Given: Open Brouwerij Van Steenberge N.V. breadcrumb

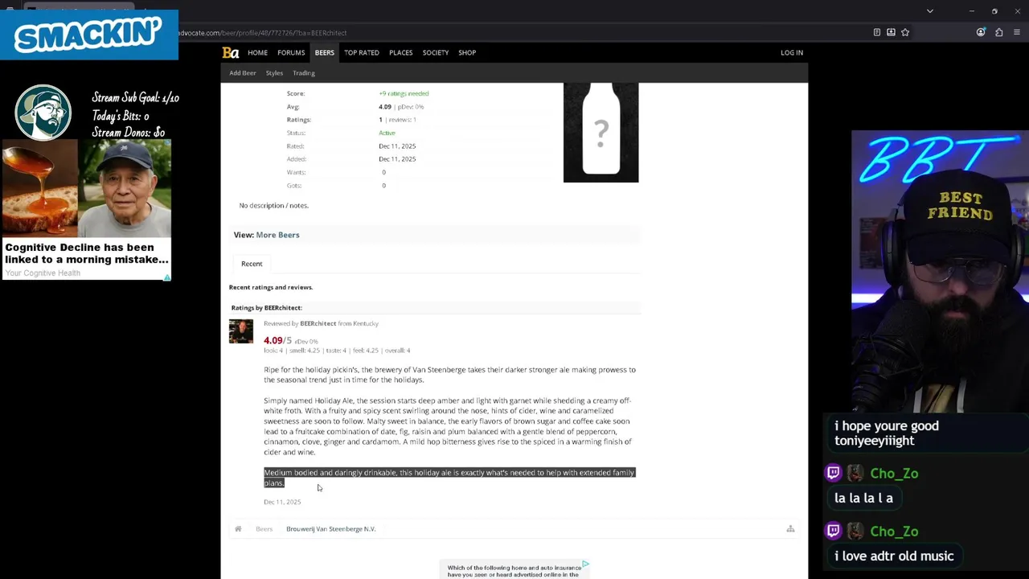Looking at the screenshot, I should point(330,529).
